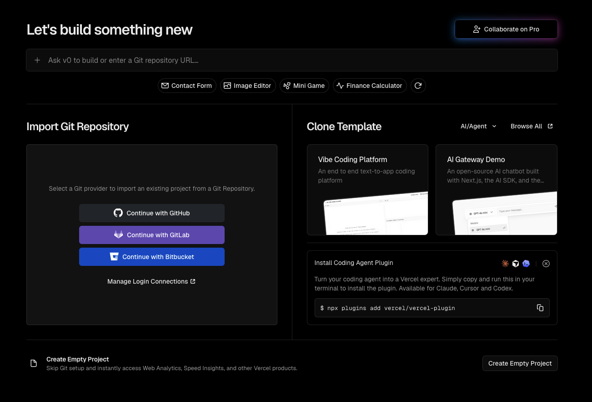Select the Contact Form suggestion chip
592x402 pixels.
(x=187, y=86)
